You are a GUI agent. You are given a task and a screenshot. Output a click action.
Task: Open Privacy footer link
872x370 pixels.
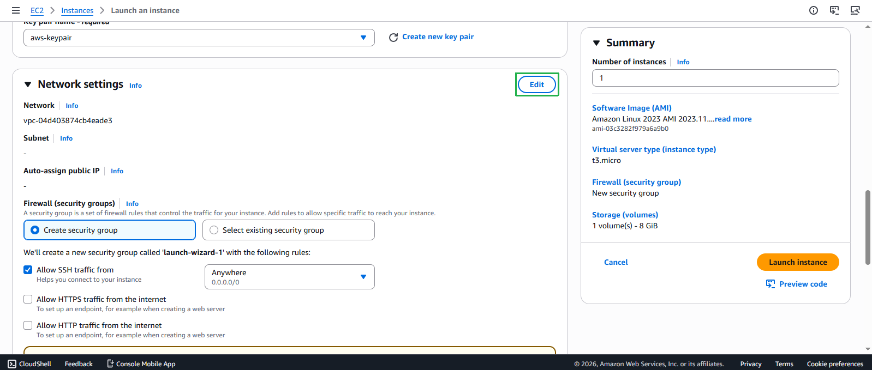coord(751,363)
